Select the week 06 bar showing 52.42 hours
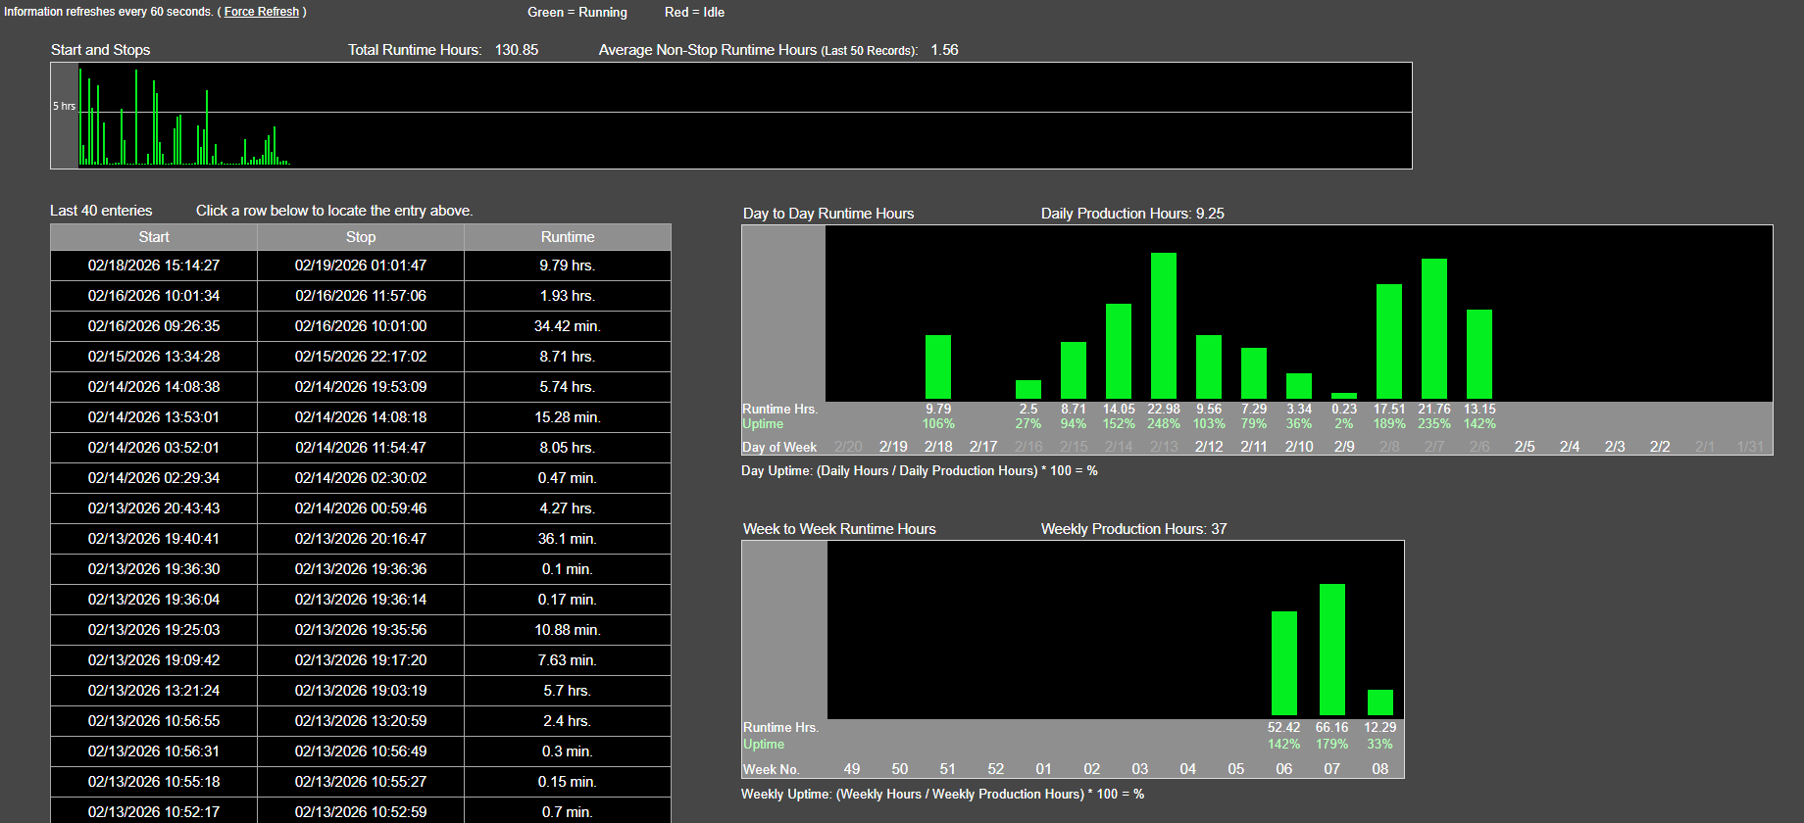The width and height of the screenshot is (1804, 823). (x=1283, y=663)
